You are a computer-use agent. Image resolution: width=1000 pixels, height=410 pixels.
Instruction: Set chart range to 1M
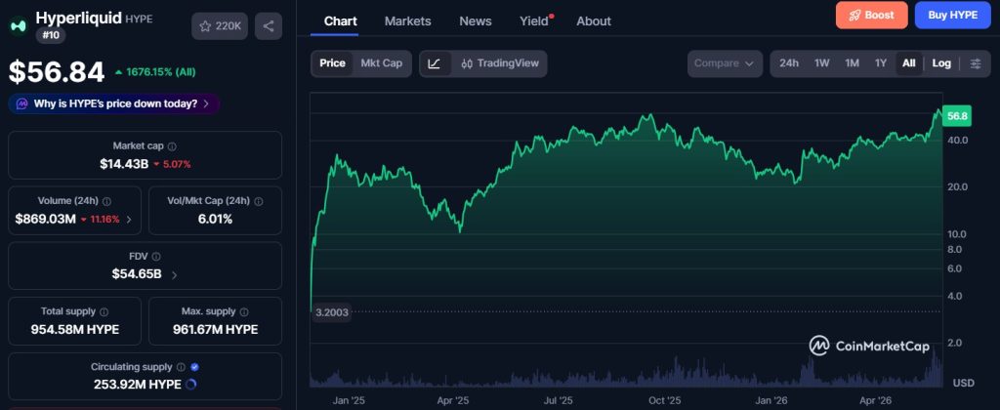coord(852,63)
